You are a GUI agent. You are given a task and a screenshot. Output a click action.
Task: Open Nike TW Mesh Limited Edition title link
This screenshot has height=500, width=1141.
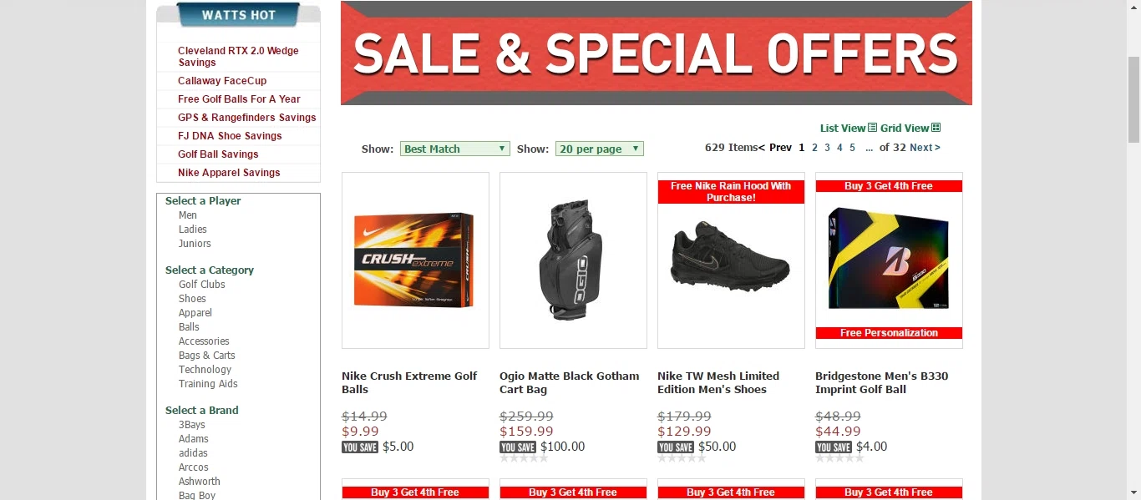(718, 382)
